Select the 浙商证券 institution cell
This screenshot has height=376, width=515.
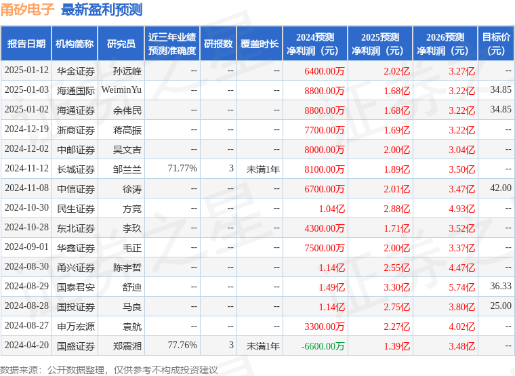(76, 130)
